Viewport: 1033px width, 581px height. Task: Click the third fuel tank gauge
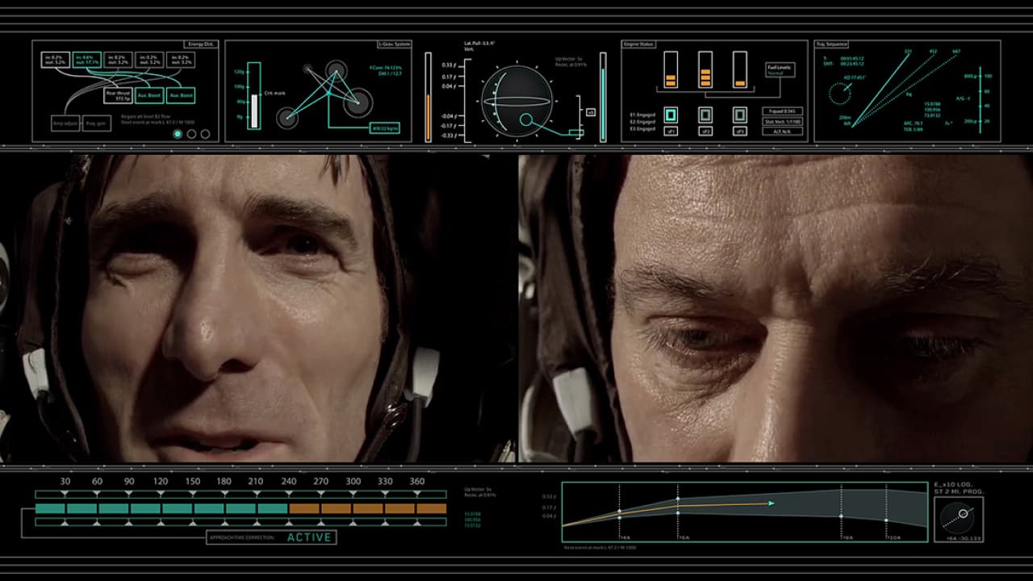[x=740, y=69]
